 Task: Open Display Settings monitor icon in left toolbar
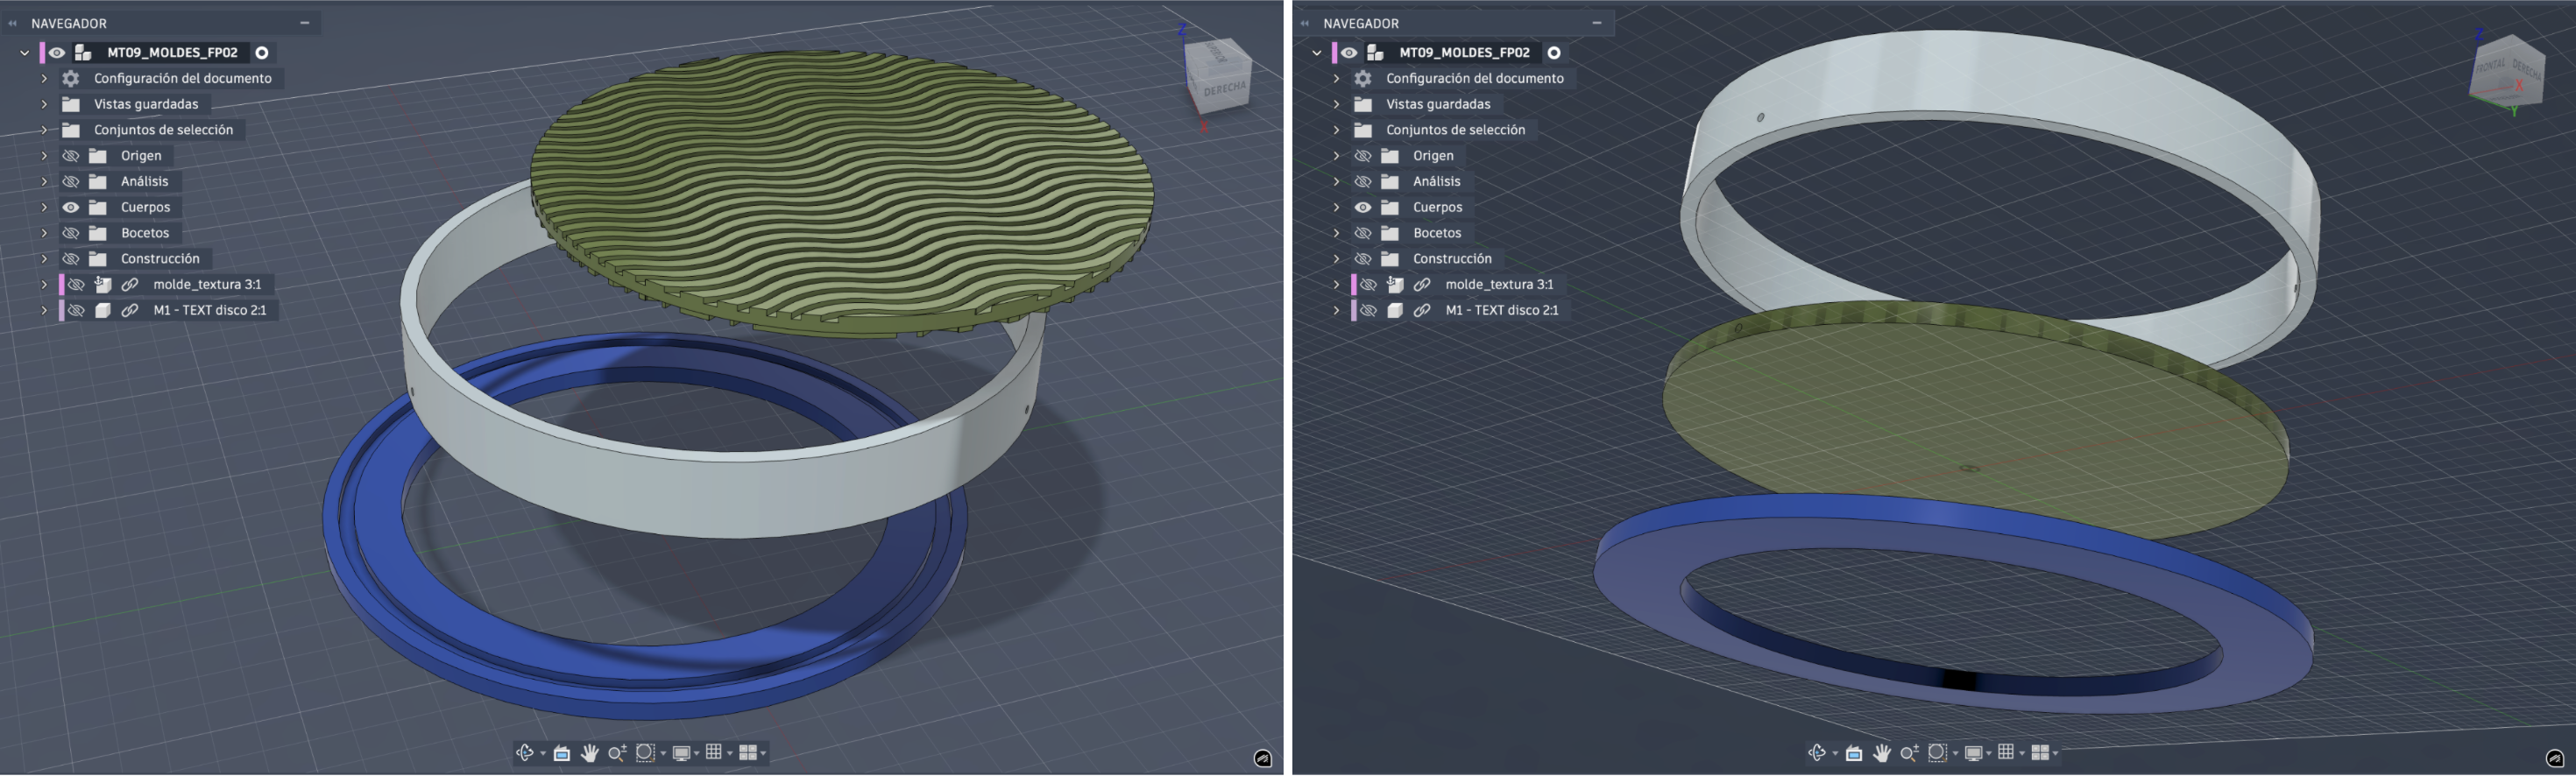681,753
